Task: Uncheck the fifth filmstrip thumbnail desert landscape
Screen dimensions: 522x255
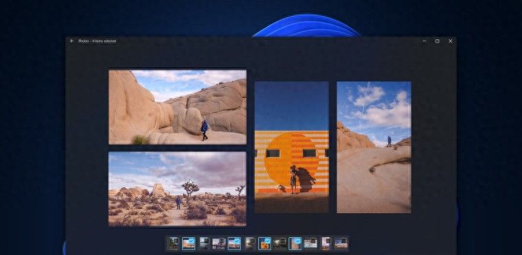Action: tap(237, 241)
